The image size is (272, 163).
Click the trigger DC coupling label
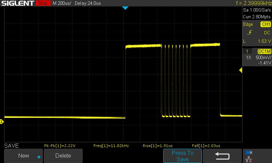(267, 33)
